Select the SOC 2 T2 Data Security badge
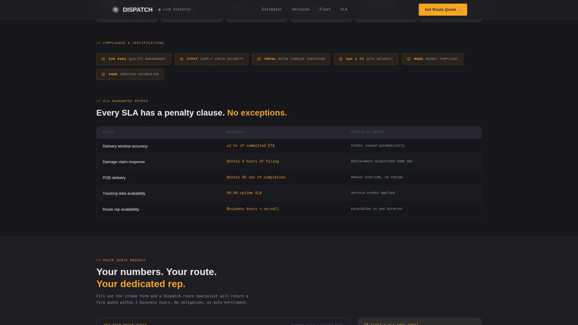578x325 pixels. (366, 59)
